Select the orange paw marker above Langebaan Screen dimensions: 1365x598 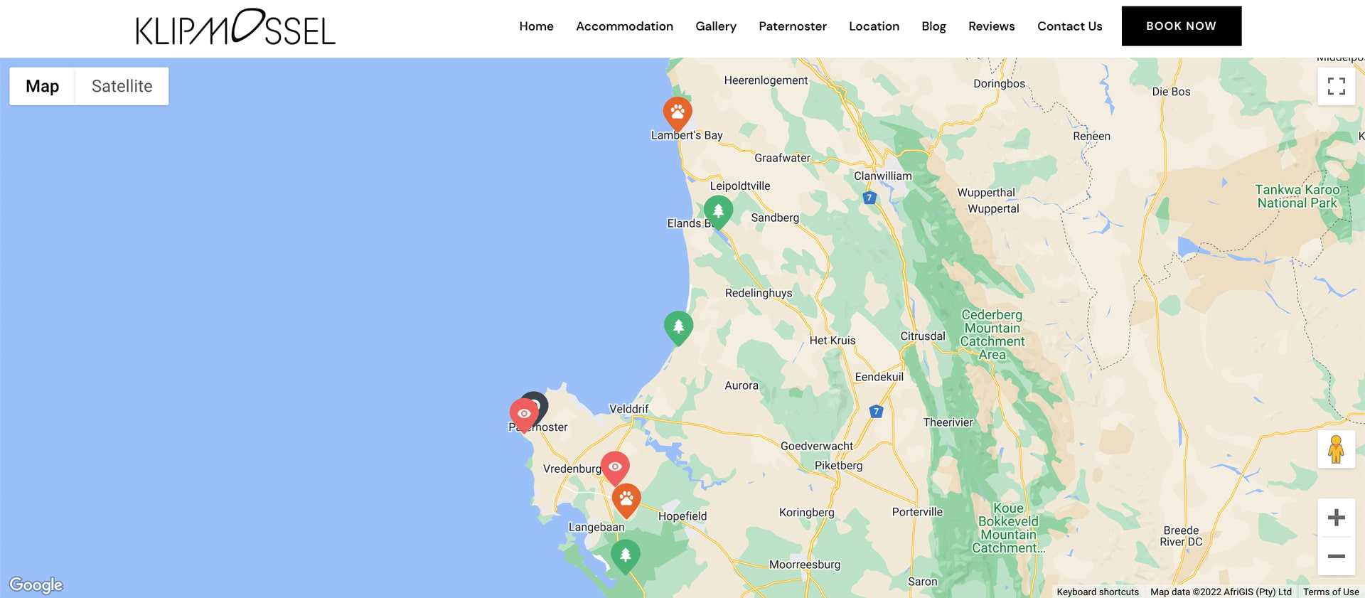(626, 499)
